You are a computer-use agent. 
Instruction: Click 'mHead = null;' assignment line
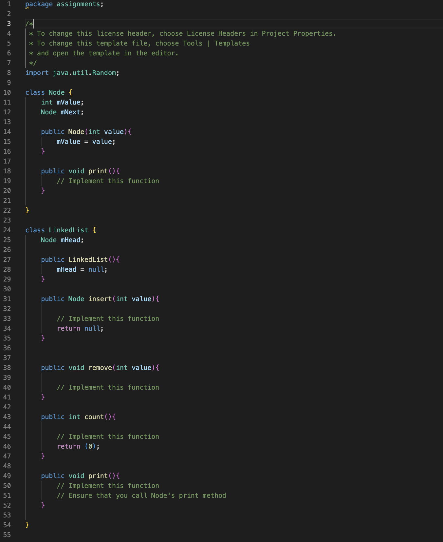coord(82,269)
